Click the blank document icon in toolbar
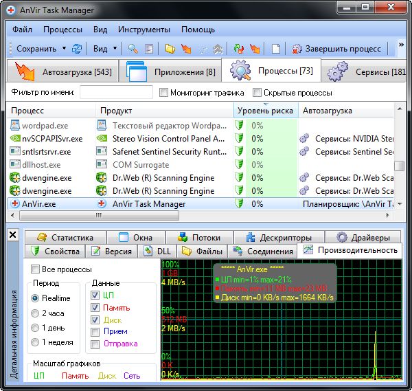This screenshot has width=412, height=391. pos(276,49)
